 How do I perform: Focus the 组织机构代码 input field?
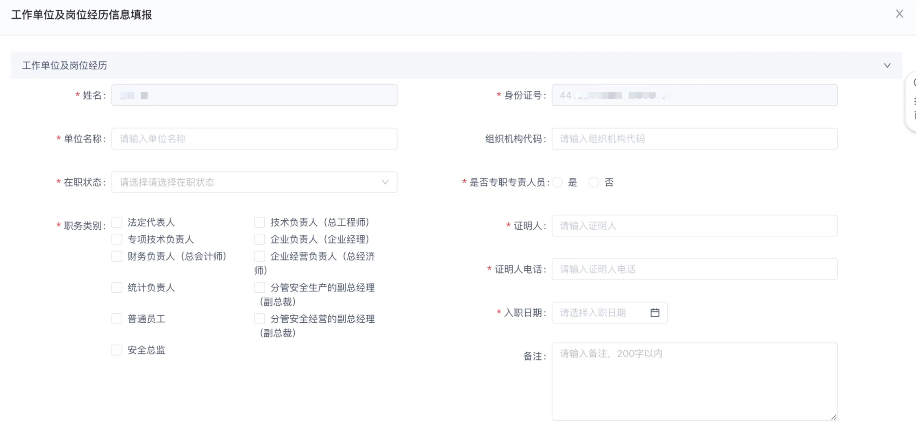[x=694, y=139]
